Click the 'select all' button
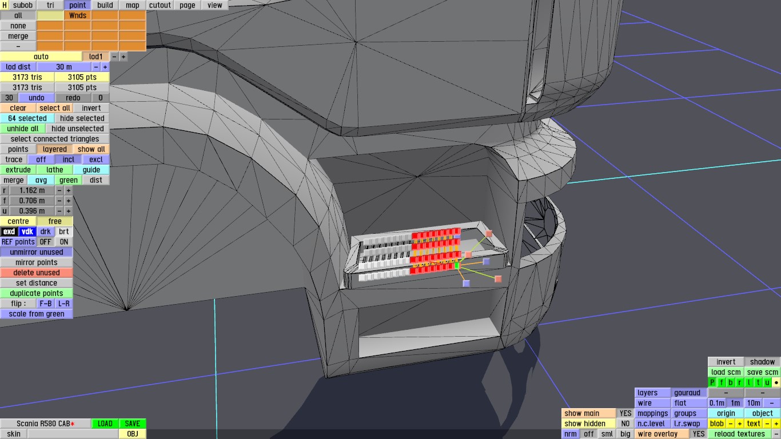The image size is (781, 439). click(x=55, y=108)
